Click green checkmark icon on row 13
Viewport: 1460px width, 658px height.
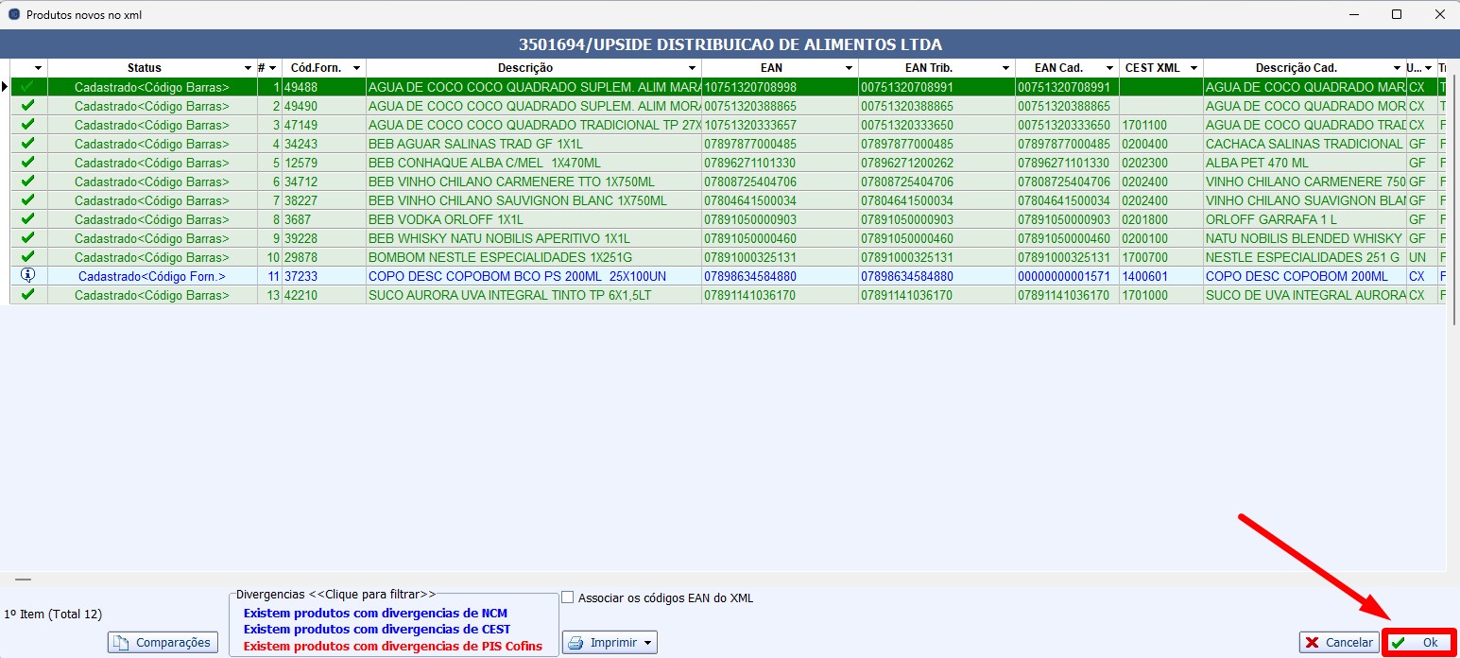point(27,295)
